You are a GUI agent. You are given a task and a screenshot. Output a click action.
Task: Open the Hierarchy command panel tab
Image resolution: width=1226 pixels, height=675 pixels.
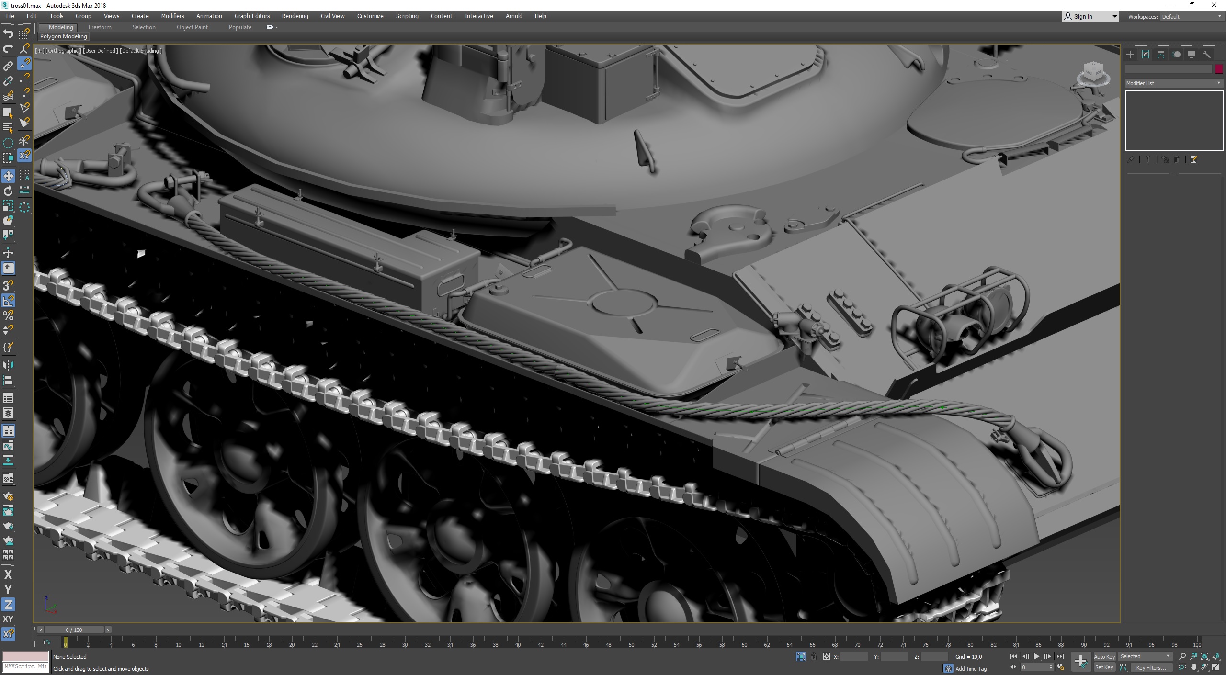pyautogui.click(x=1161, y=55)
